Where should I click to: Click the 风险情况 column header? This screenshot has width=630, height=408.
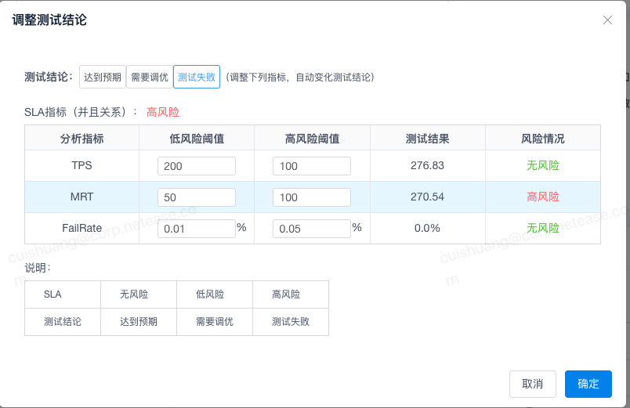[x=543, y=139]
